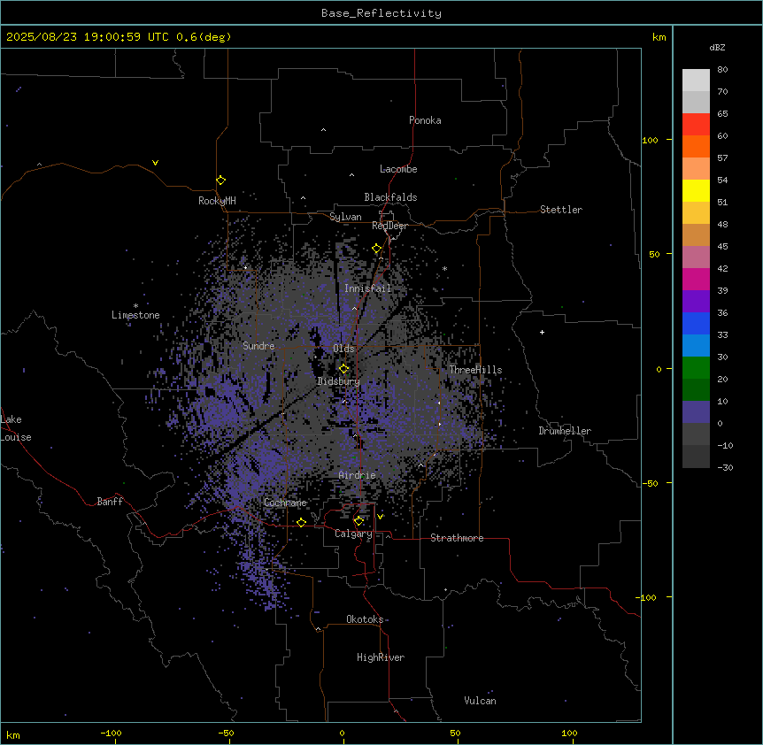Click the Didsbury city label
The image size is (763, 745).
pos(339,381)
